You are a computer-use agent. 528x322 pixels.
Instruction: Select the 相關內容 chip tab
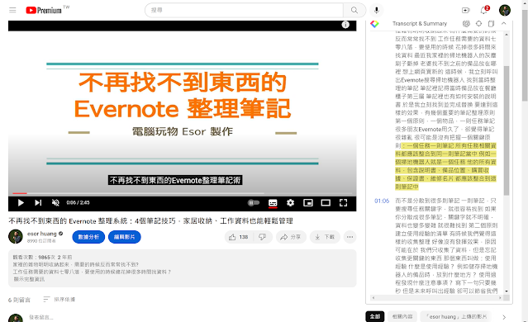tap(402, 316)
